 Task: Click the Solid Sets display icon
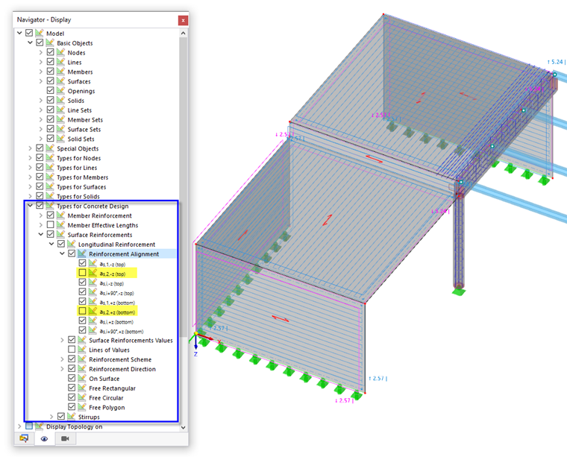coord(60,139)
